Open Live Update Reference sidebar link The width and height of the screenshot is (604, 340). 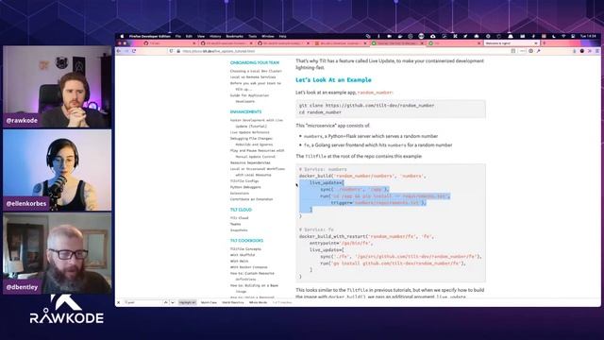(x=249, y=132)
